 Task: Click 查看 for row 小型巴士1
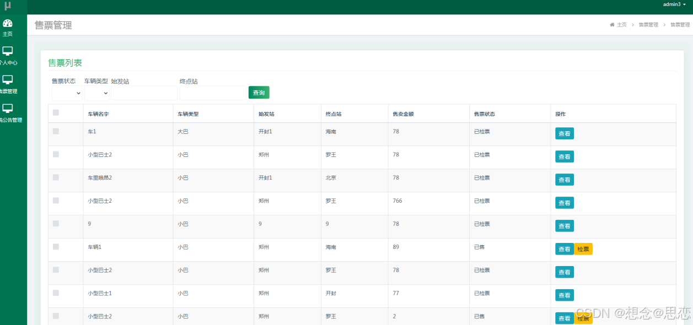565,295
